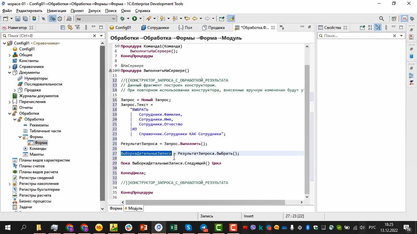The image size is (417, 234).
Task: Close the Обработка.Ф... editor tab
Action: [x=273, y=28]
